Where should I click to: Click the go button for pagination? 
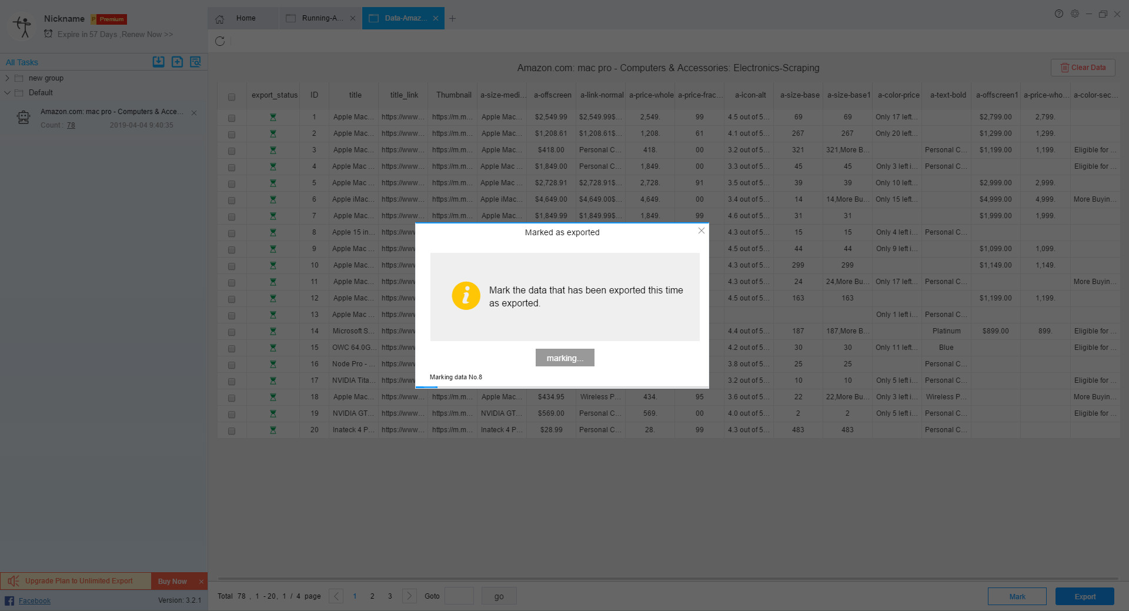pyautogui.click(x=499, y=596)
